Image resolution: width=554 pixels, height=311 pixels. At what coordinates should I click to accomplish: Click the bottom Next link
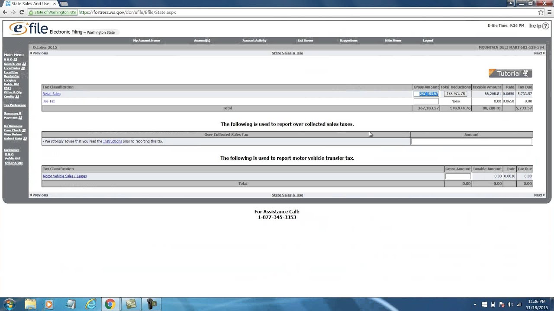(539, 195)
